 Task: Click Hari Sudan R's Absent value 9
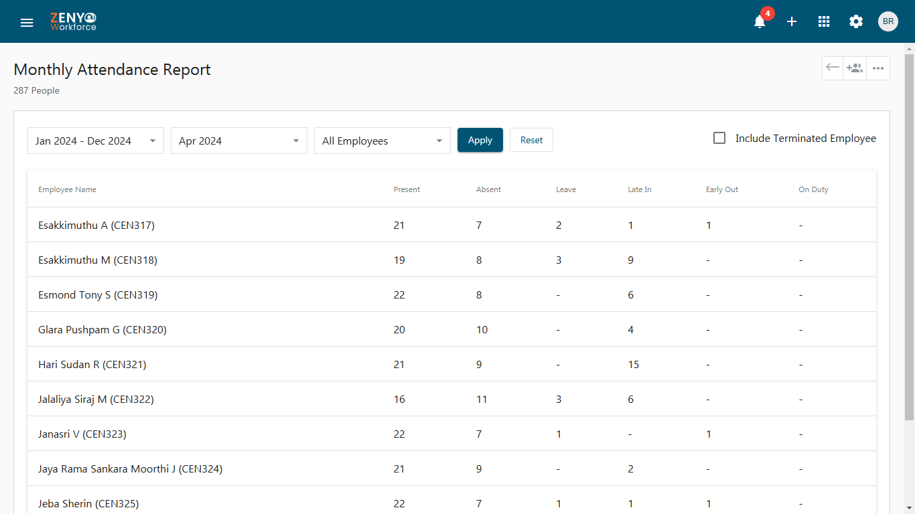pos(479,365)
